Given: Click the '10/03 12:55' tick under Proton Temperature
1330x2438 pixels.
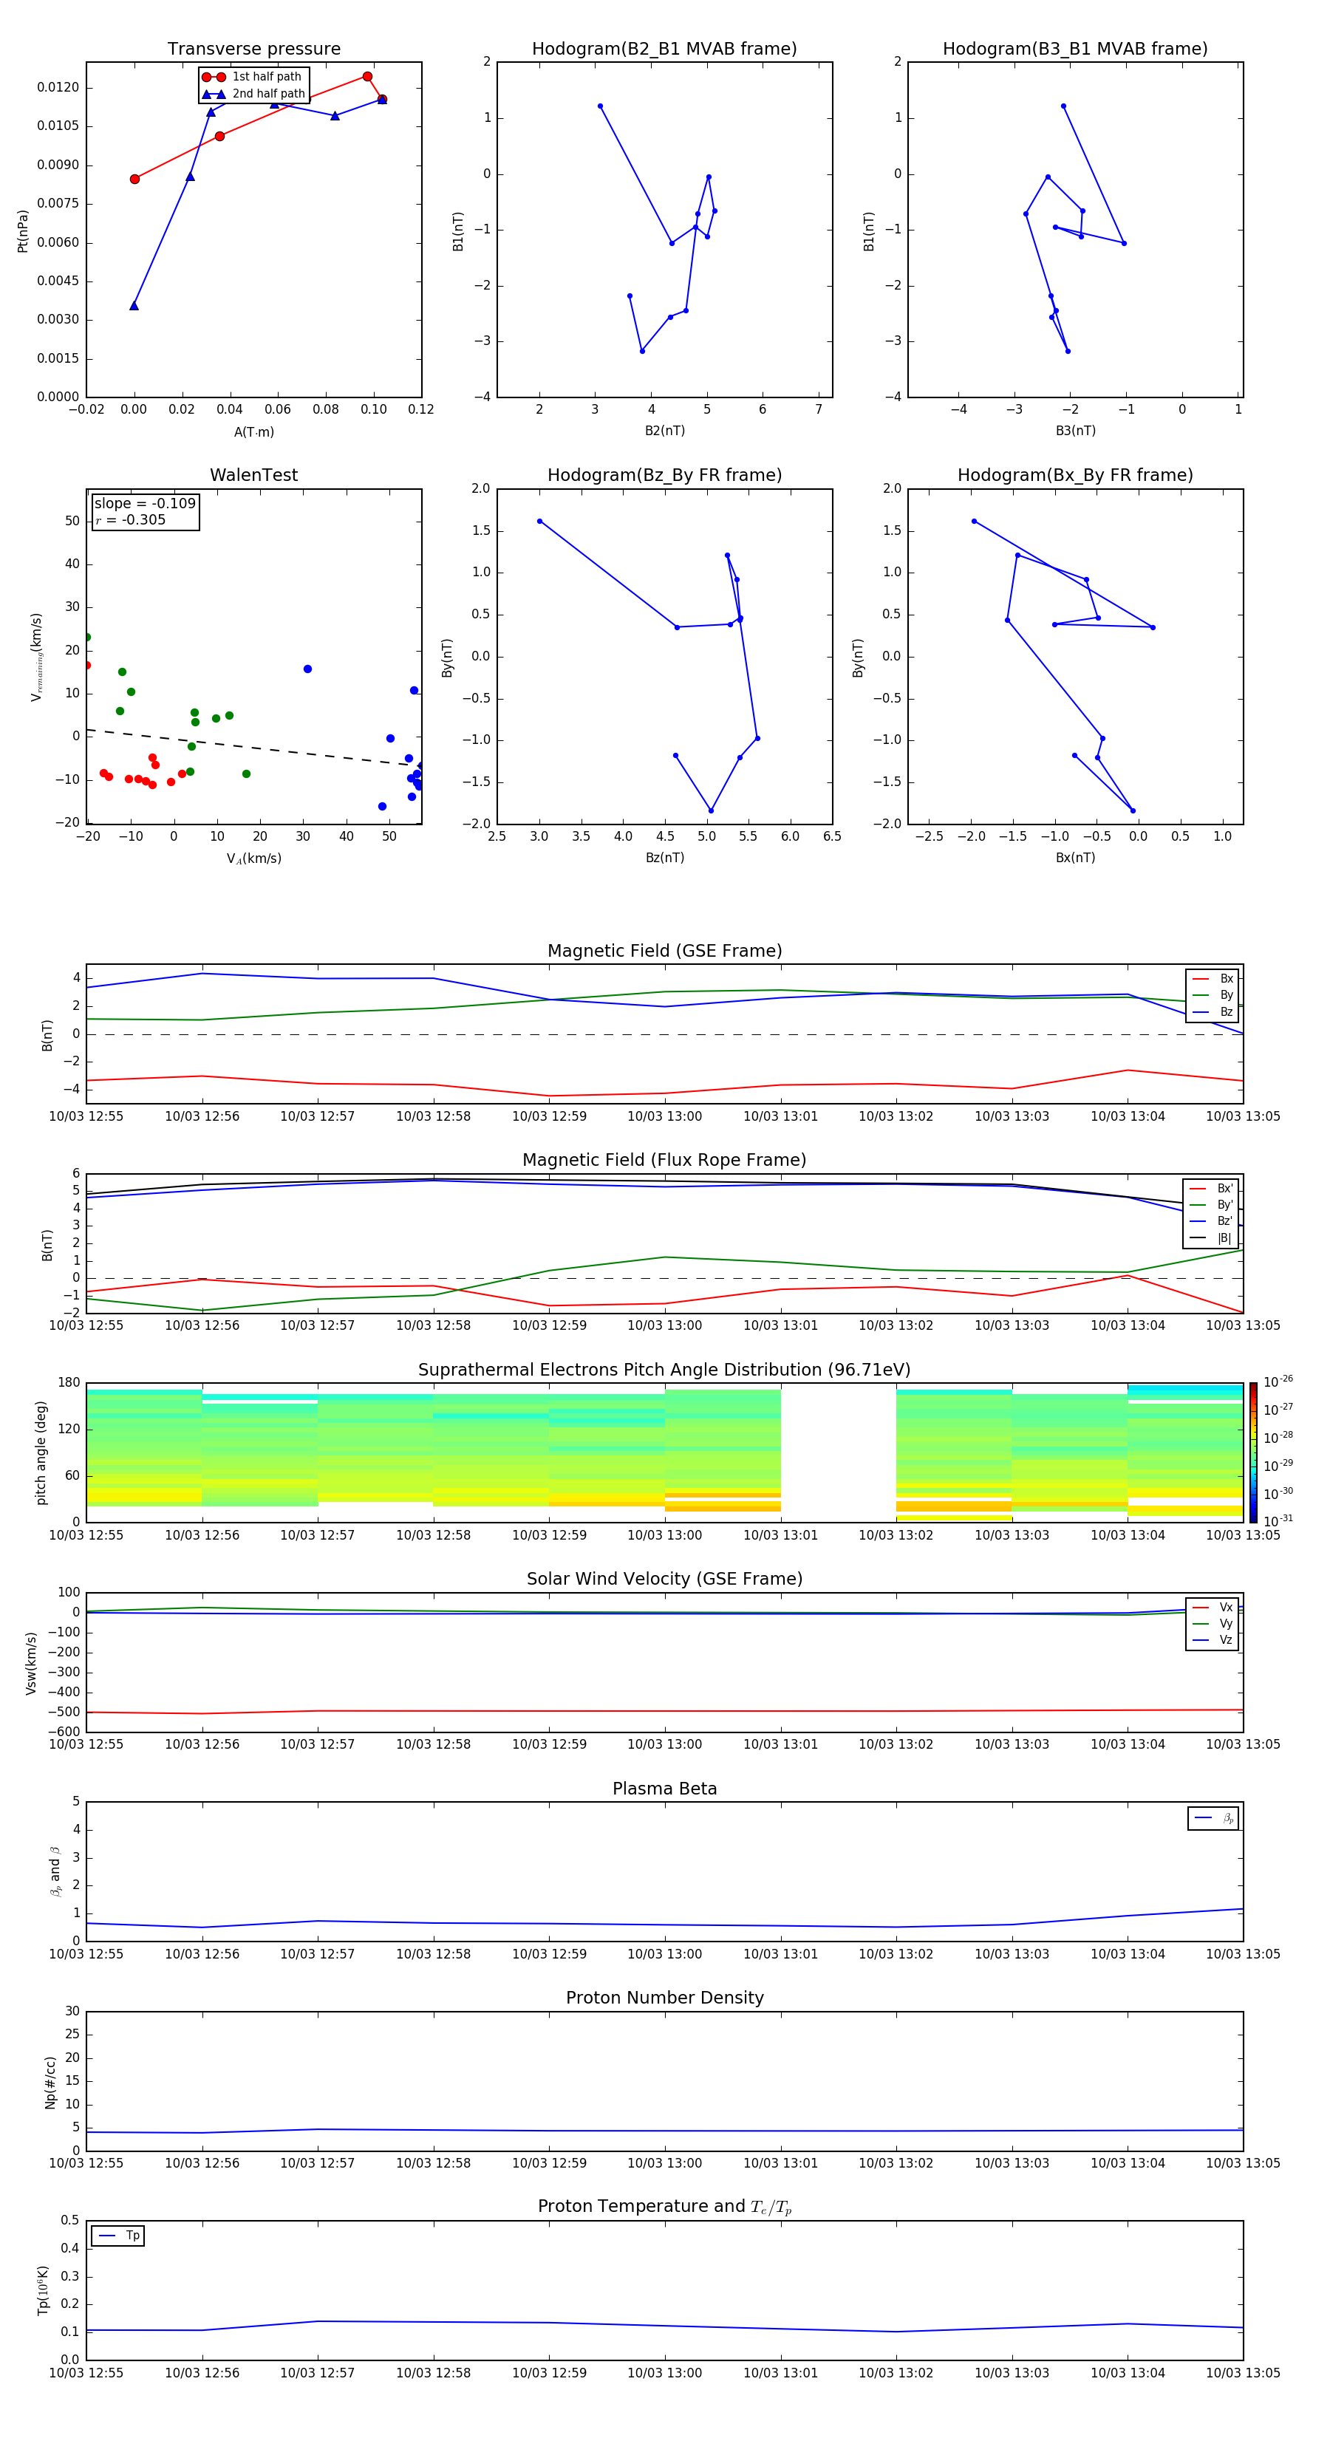Looking at the screenshot, I should click(x=86, y=2373).
